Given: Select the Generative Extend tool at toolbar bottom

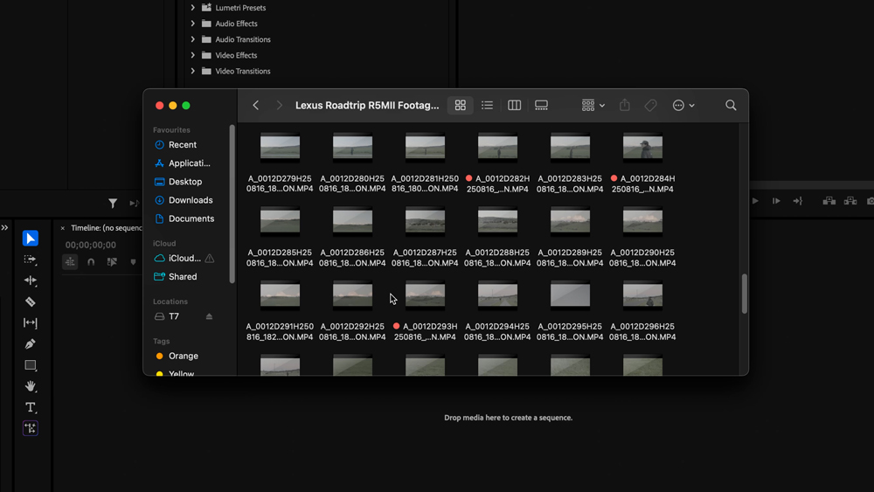Looking at the screenshot, I should click(x=30, y=428).
